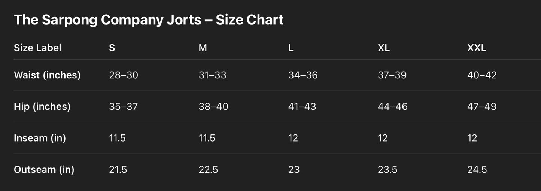
Task: Click the 40–42 waist value for XXL
Action: (x=482, y=75)
